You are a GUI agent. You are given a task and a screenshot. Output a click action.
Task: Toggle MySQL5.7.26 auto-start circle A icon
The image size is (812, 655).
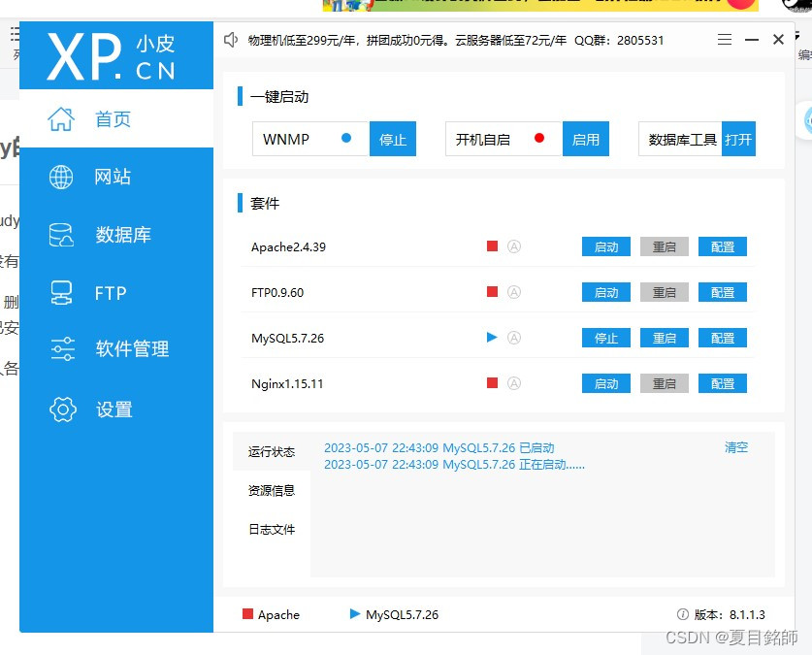tap(514, 338)
